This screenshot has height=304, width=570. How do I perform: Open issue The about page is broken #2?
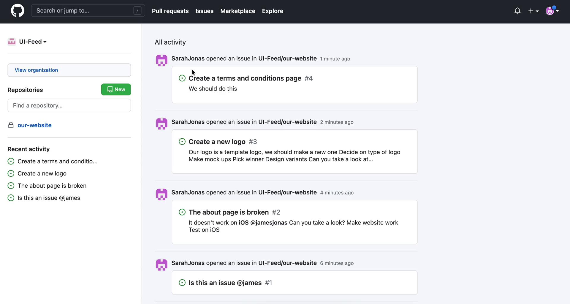click(x=229, y=212)
